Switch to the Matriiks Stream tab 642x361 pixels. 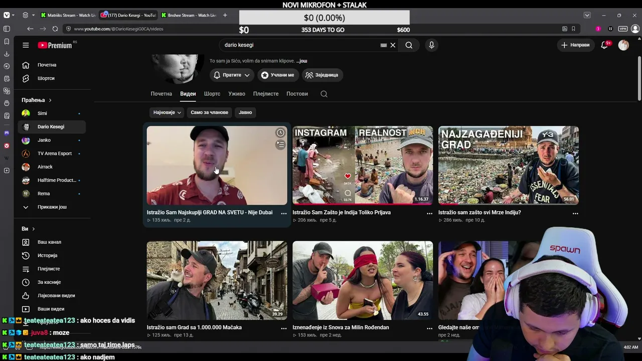(69, 15)
